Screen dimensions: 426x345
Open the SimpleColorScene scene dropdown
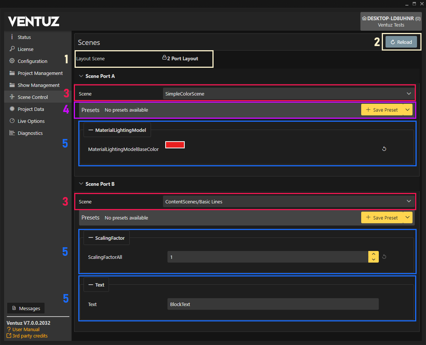(x=288, y=94)
